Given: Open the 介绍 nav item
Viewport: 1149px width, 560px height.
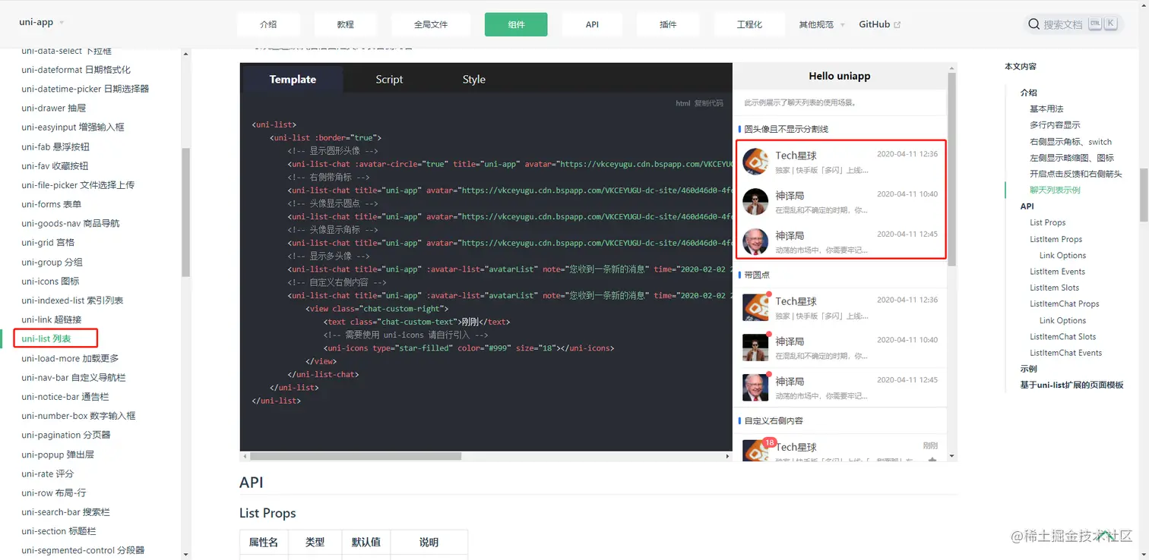Looking at the screenshot, I should click(268, 24).
